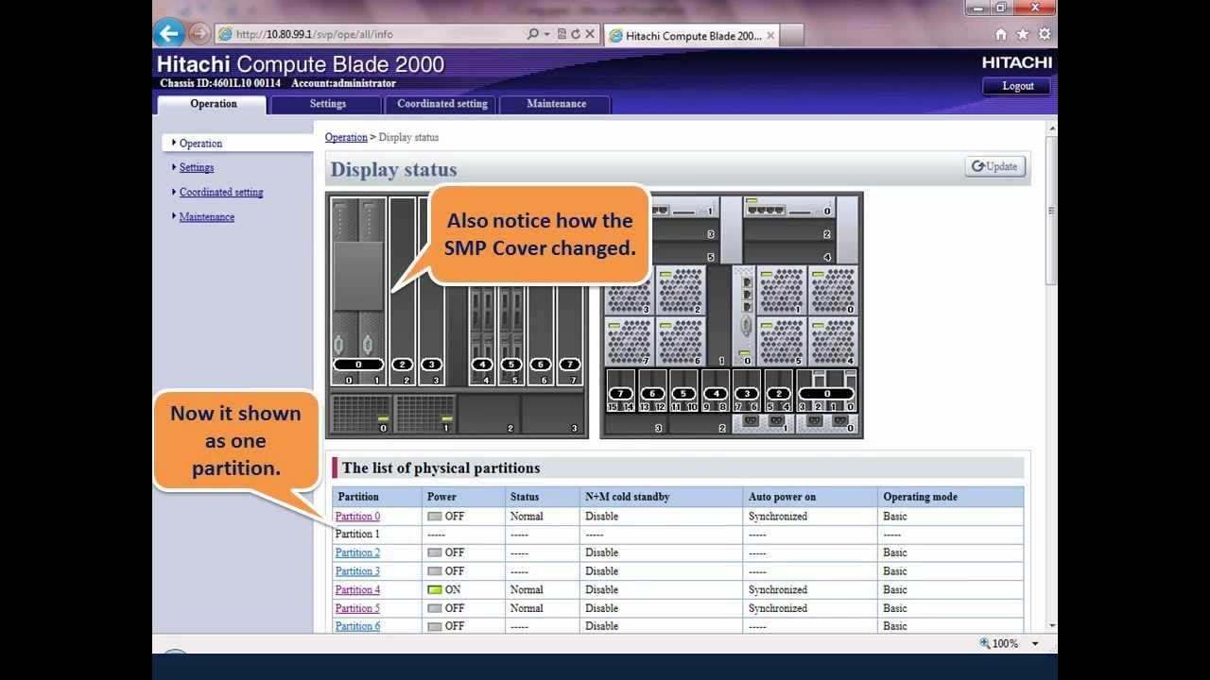Click rear fan module 5
This screenshot has width=1210, height=680.
tap(782, 341)
